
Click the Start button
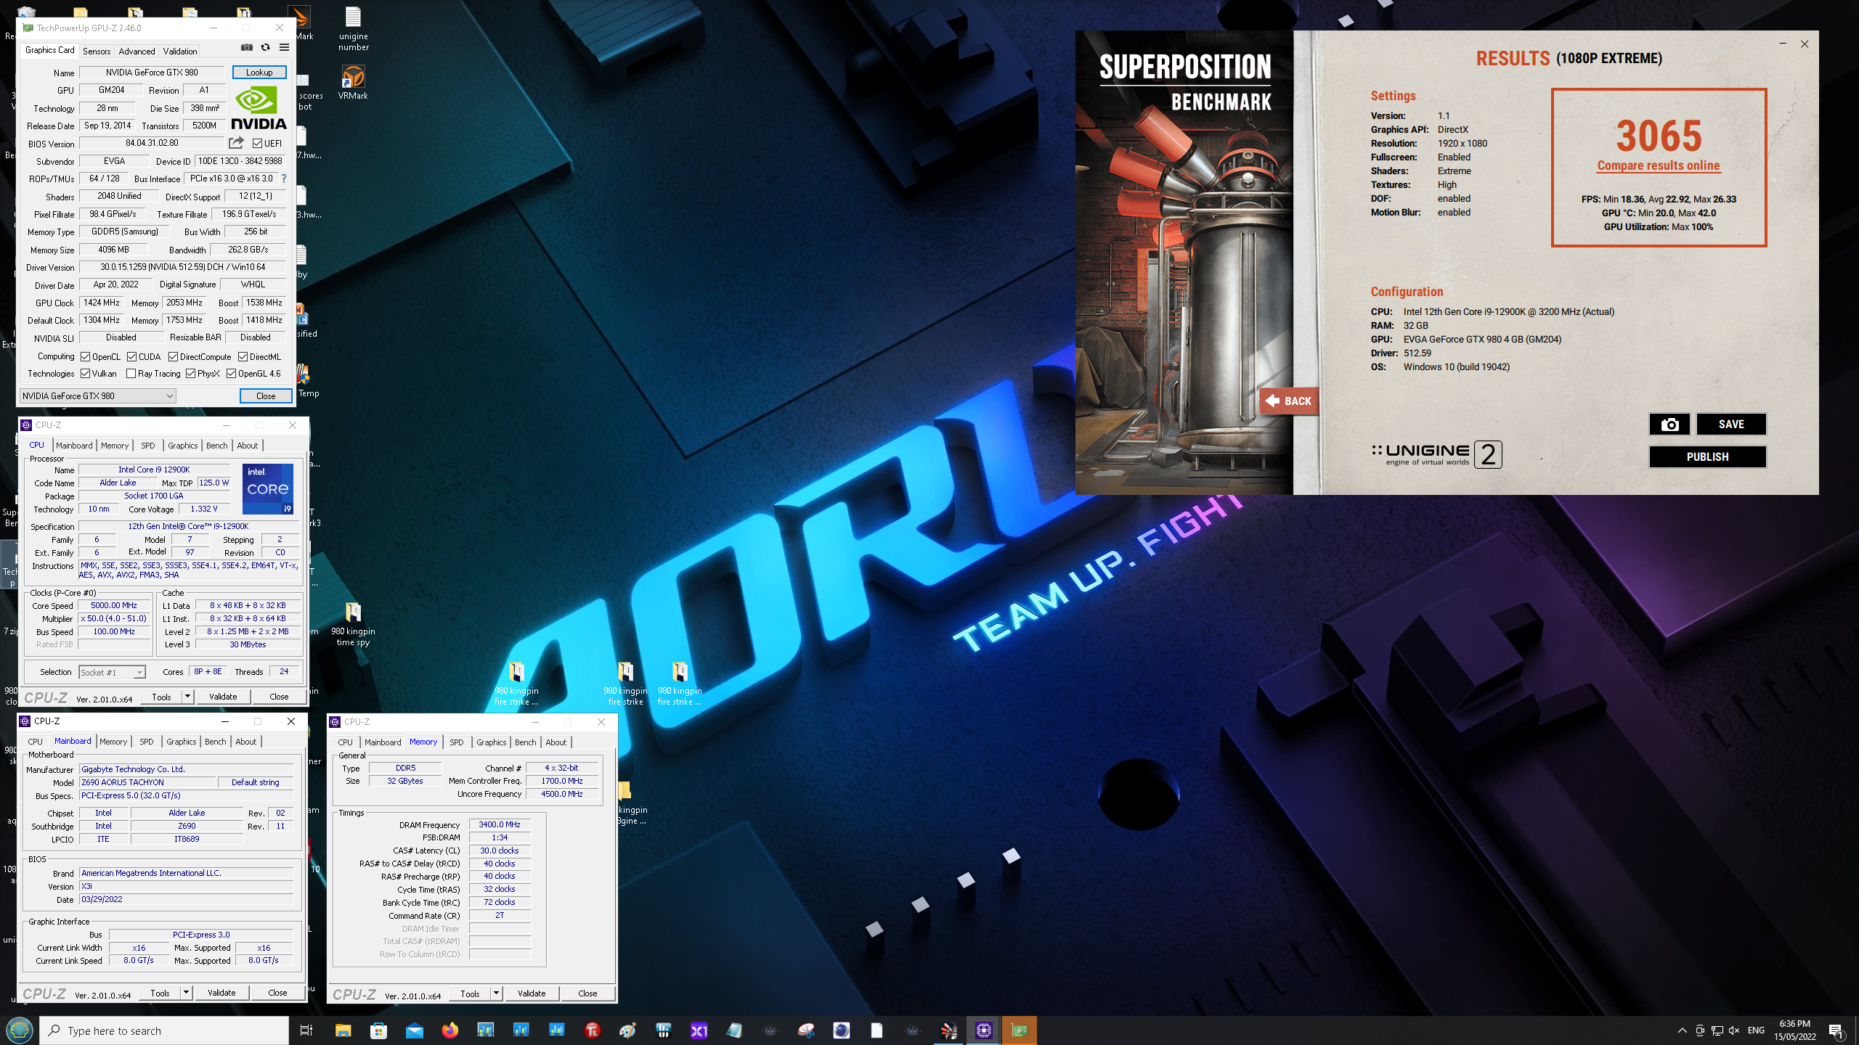click(x=20, y=1030)
